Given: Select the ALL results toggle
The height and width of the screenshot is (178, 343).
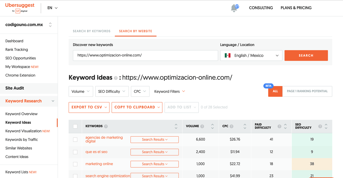Looking at the screenshot, I should click(275, 91).
